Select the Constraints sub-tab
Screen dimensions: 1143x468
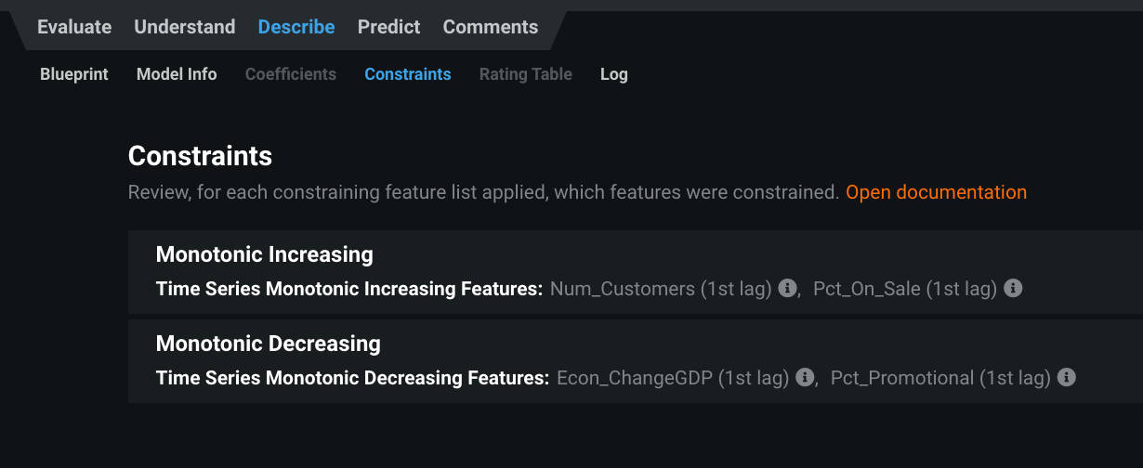[x=408, y=74]
